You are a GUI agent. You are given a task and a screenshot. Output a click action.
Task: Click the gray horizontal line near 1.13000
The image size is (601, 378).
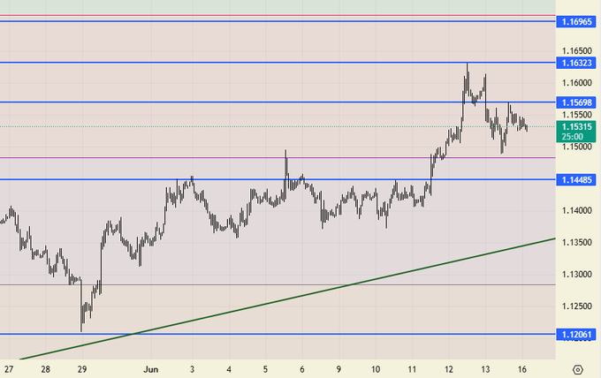click(265, 284)
